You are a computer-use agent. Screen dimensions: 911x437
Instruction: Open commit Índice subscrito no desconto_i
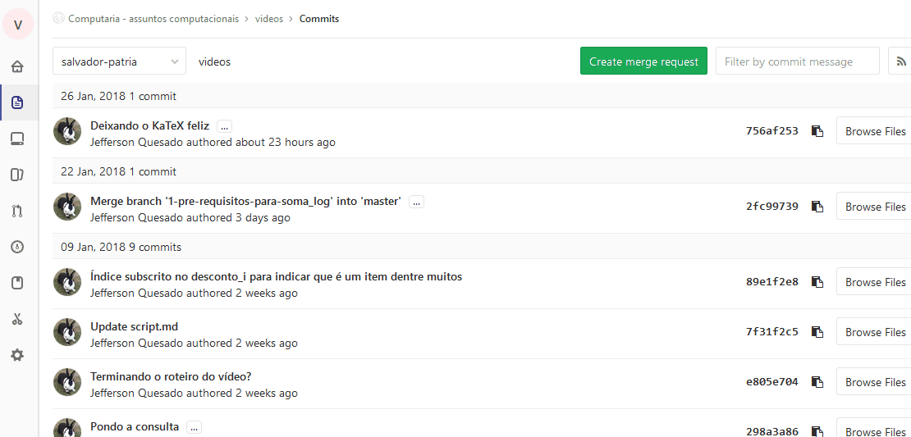coord(277,277)
